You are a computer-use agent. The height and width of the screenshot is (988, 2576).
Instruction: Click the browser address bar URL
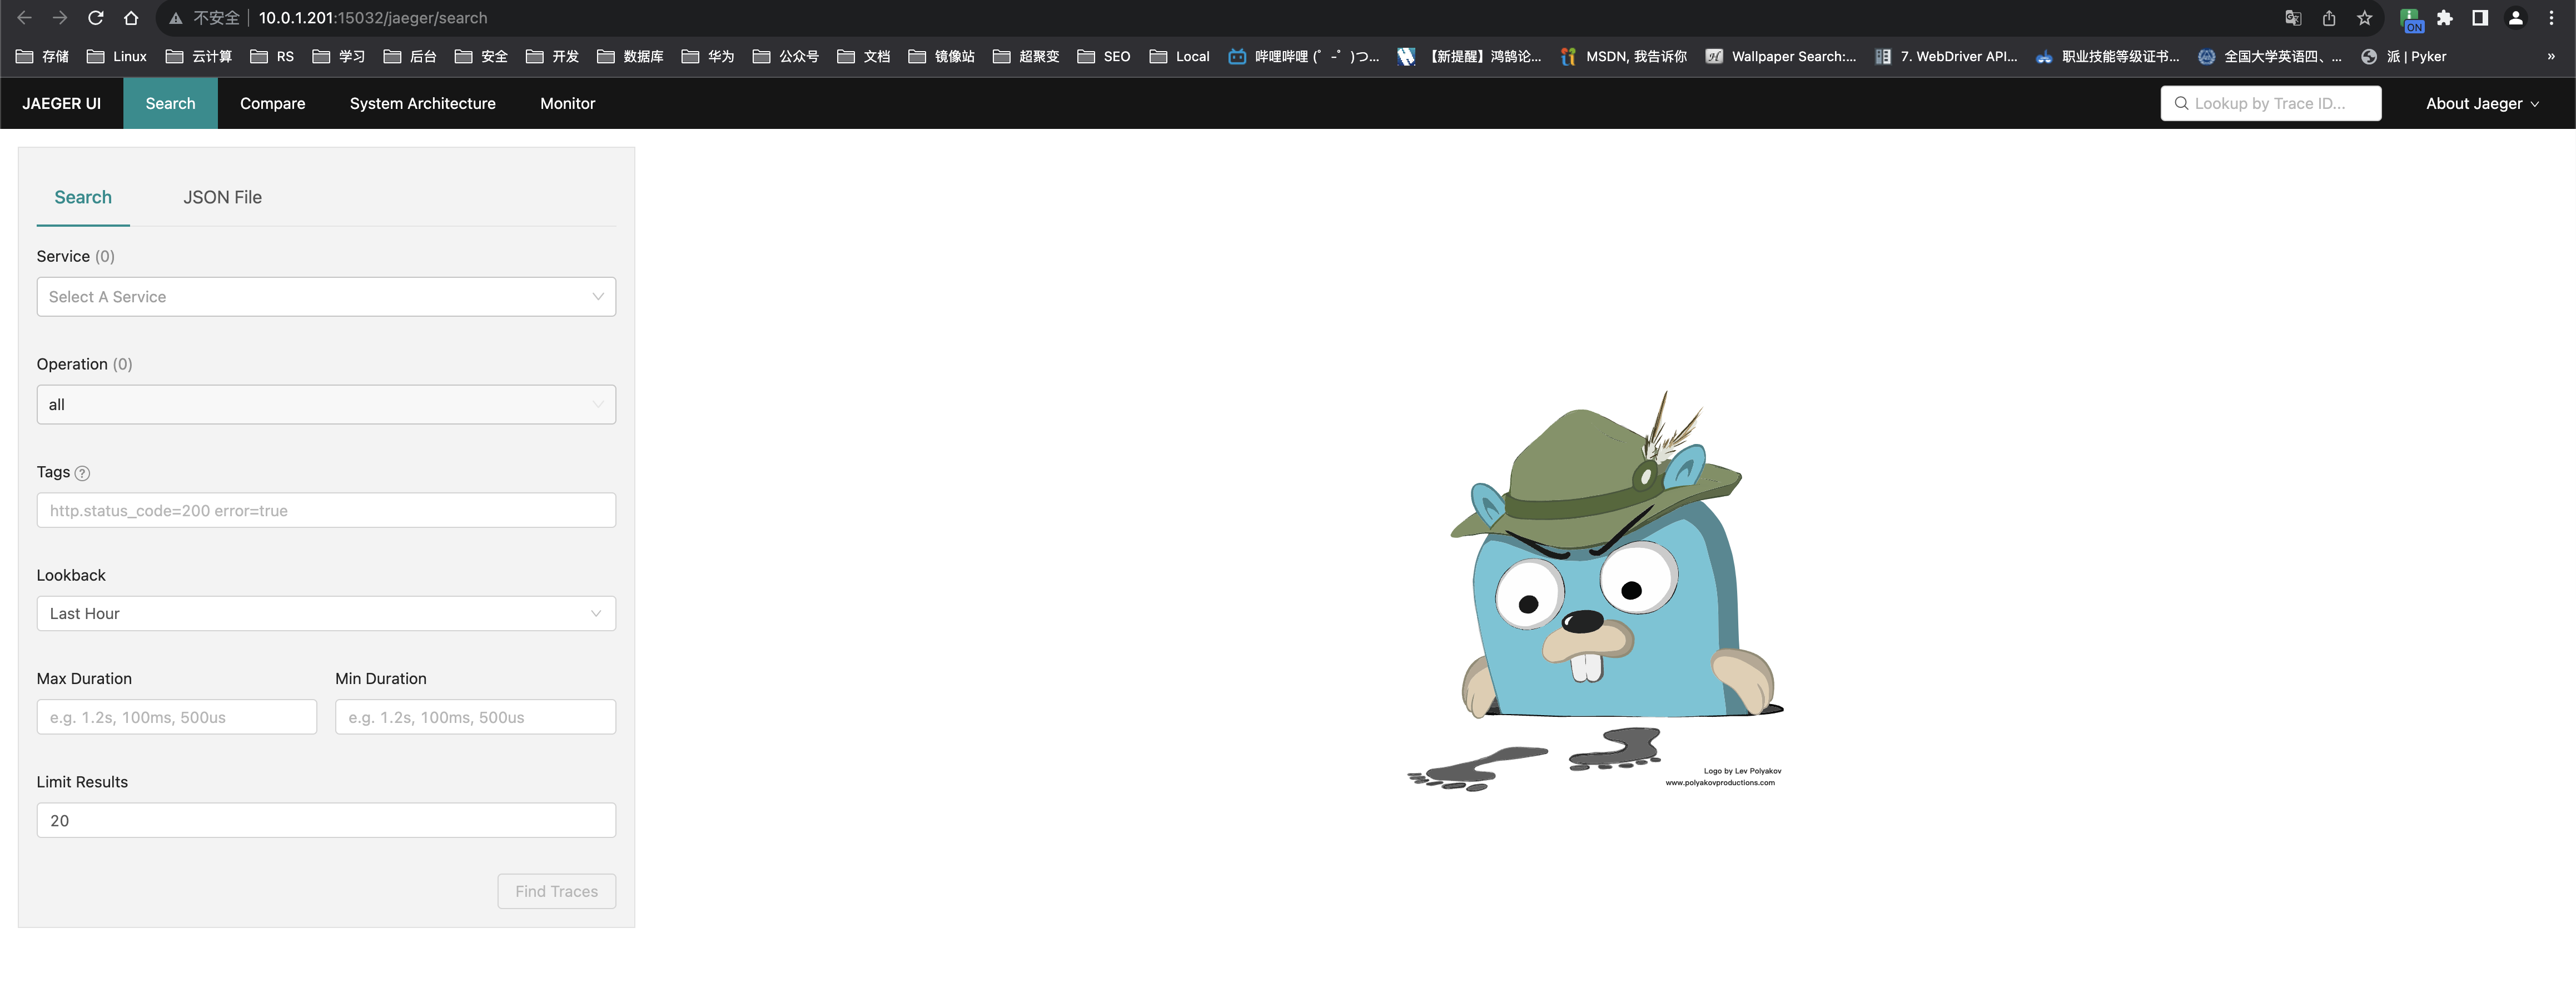click(373, 18)
